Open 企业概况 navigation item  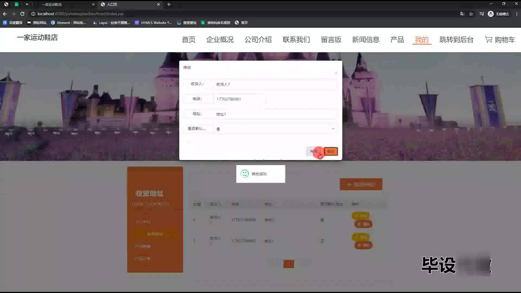[220, 40]
